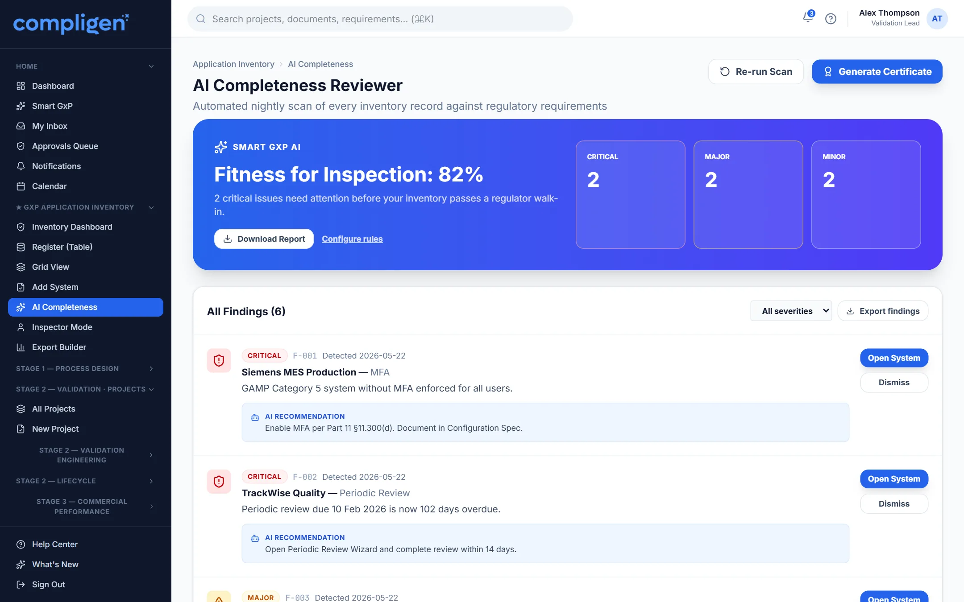The height and width of the screenshot is (602, 964).
Task: Open the Configure rules link
Action: point(352,239)
